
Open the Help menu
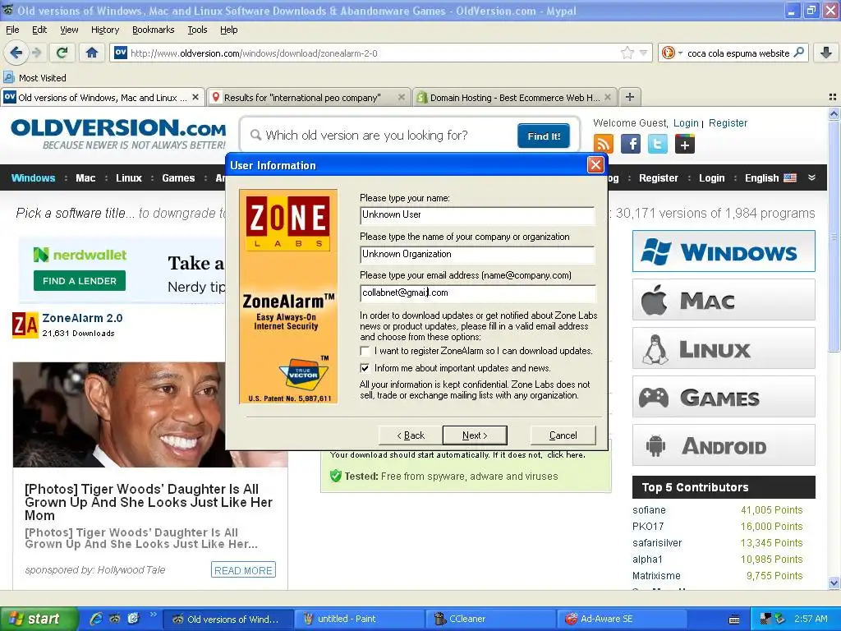coord(228,30)
